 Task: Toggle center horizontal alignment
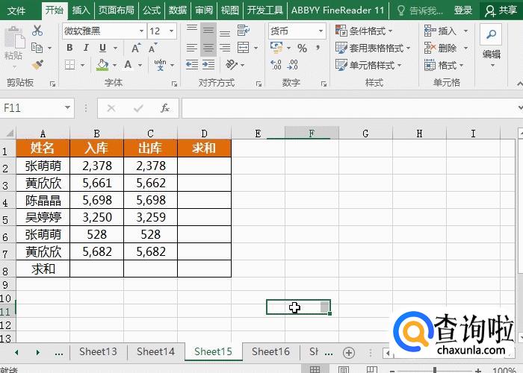click(208, 48)
